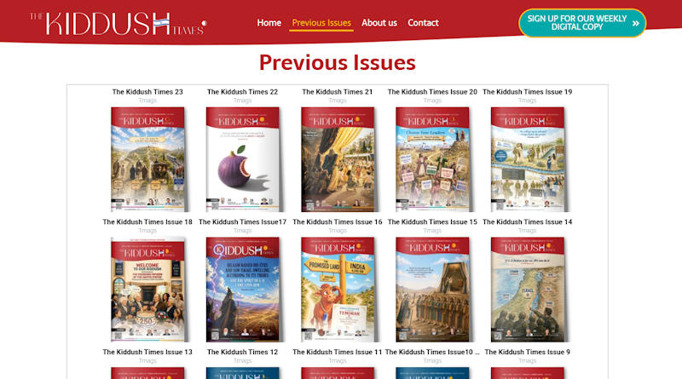
Task: Click title 'The Kiddush Times Issue17'
Action: 242,221
